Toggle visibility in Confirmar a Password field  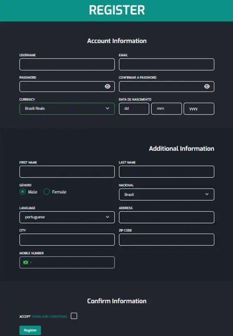tap(207, 86)
